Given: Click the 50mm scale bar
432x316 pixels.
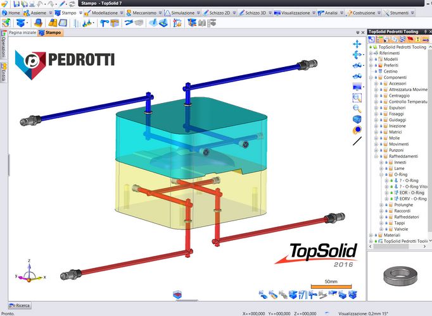Looking at the screenshot, I should [331, 285].
